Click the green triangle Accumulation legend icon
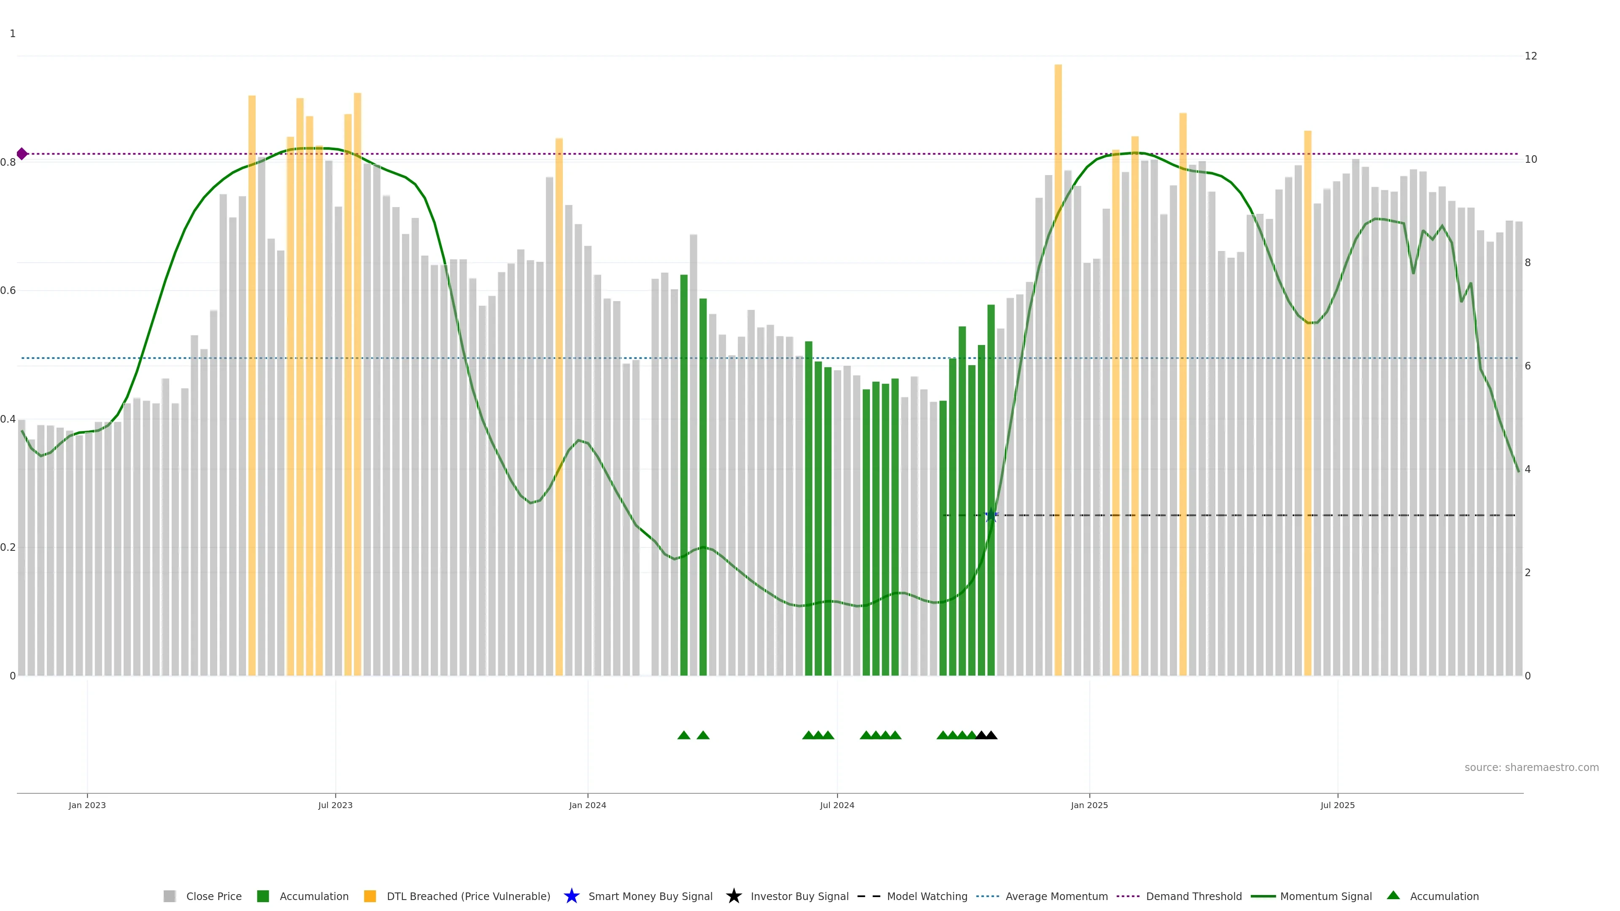The height and width of the screenshot is (911, 1620). [1393, 895]
